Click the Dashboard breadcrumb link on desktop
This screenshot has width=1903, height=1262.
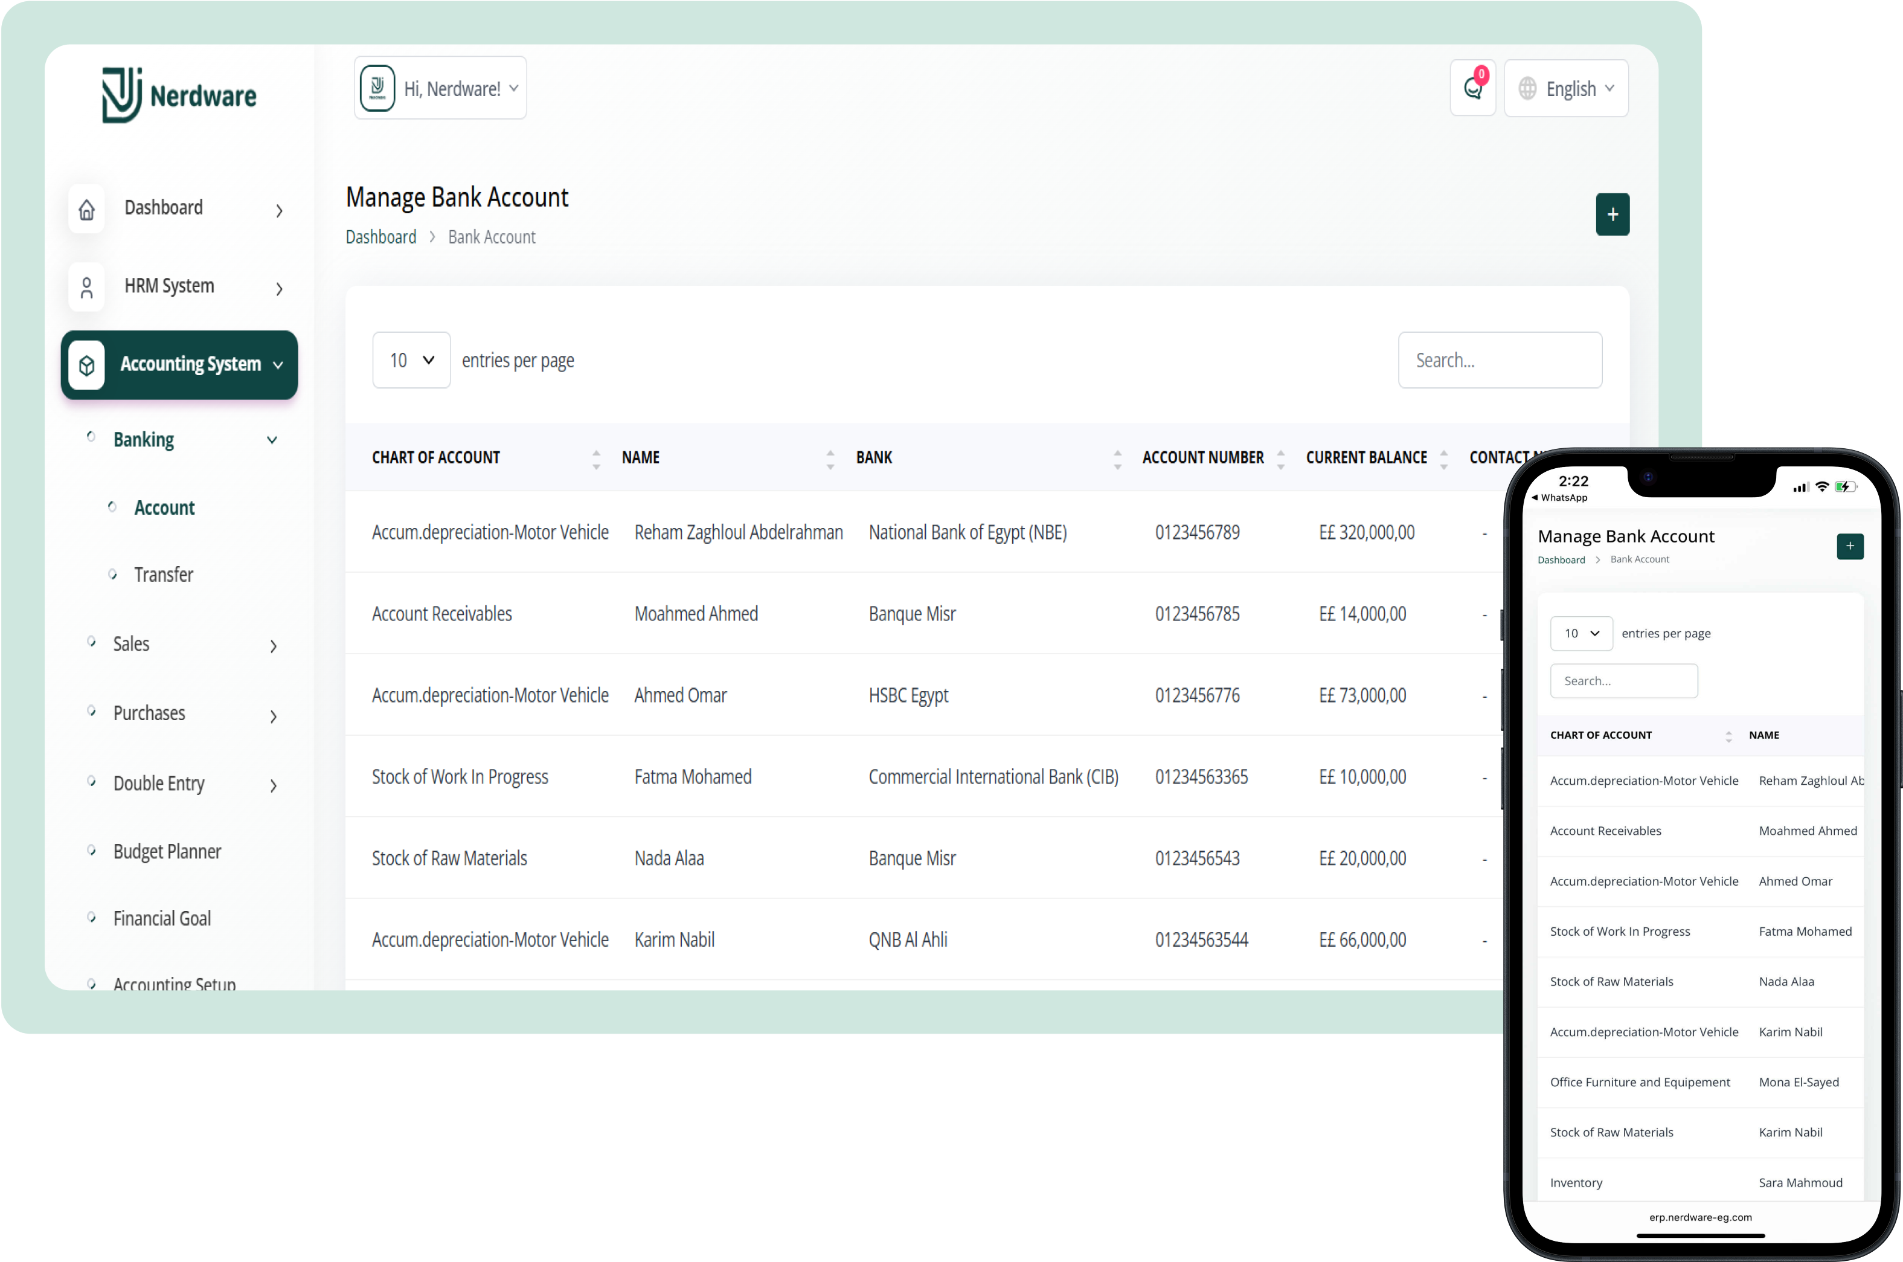380,237
